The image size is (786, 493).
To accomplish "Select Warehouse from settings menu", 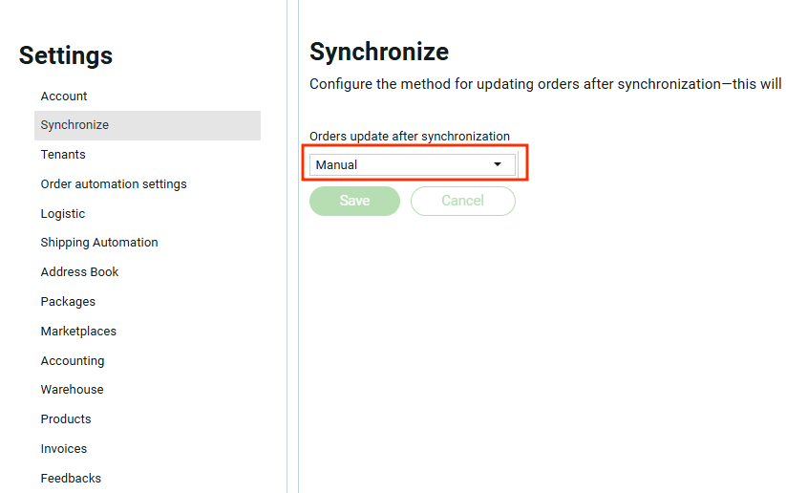I will 72,390.
